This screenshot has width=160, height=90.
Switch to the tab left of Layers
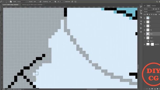click(x=145, y=6)
